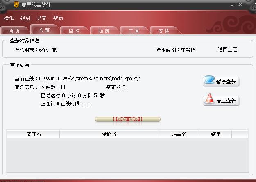Click the scan progress bar
The image size is (256, 182).
[128, 119]
